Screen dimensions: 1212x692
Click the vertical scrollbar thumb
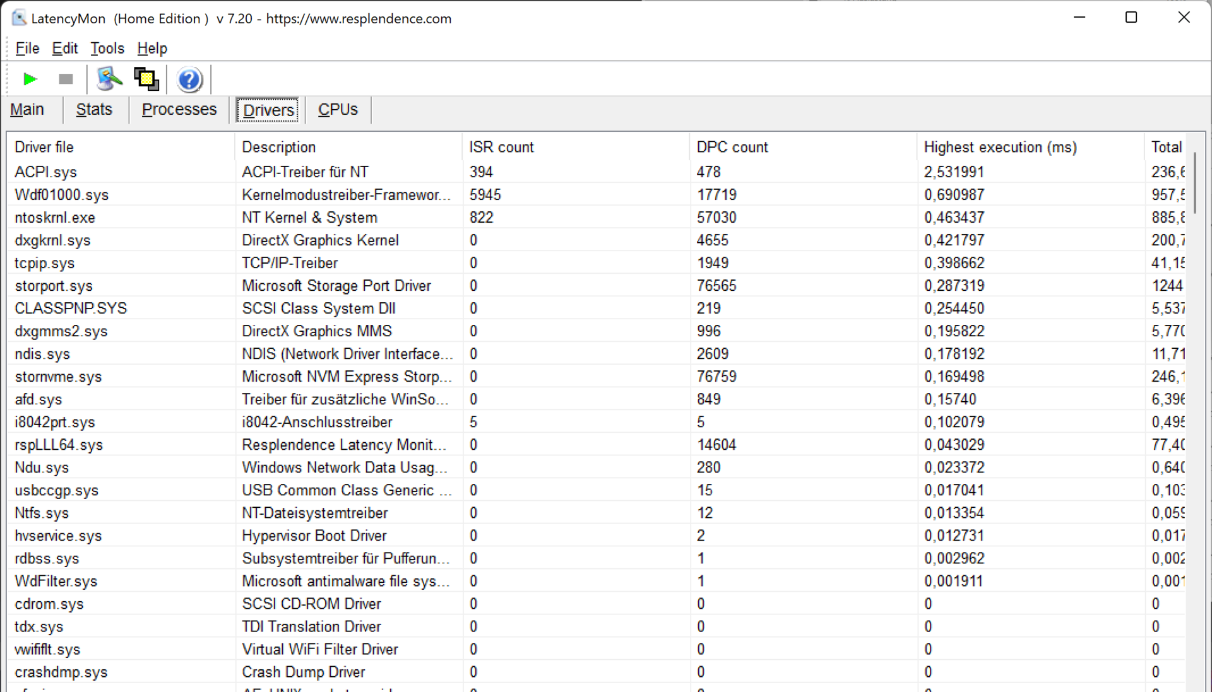[1195, 183]
